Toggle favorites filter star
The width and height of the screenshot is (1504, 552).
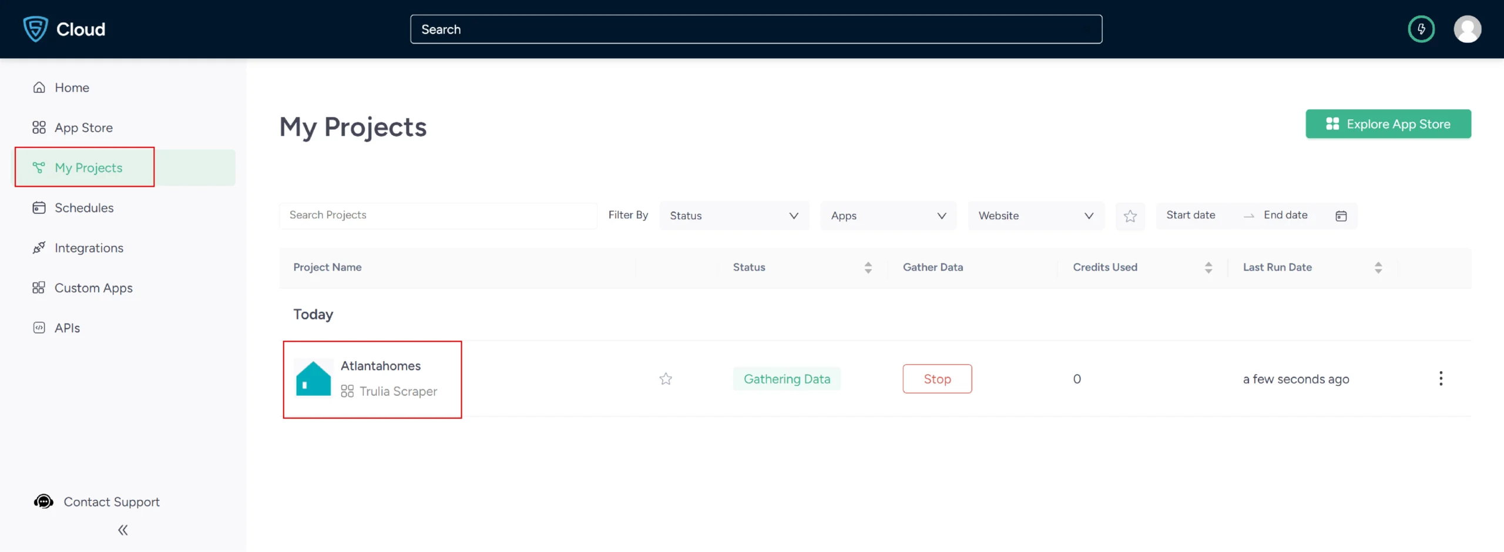coord(1130,216)
